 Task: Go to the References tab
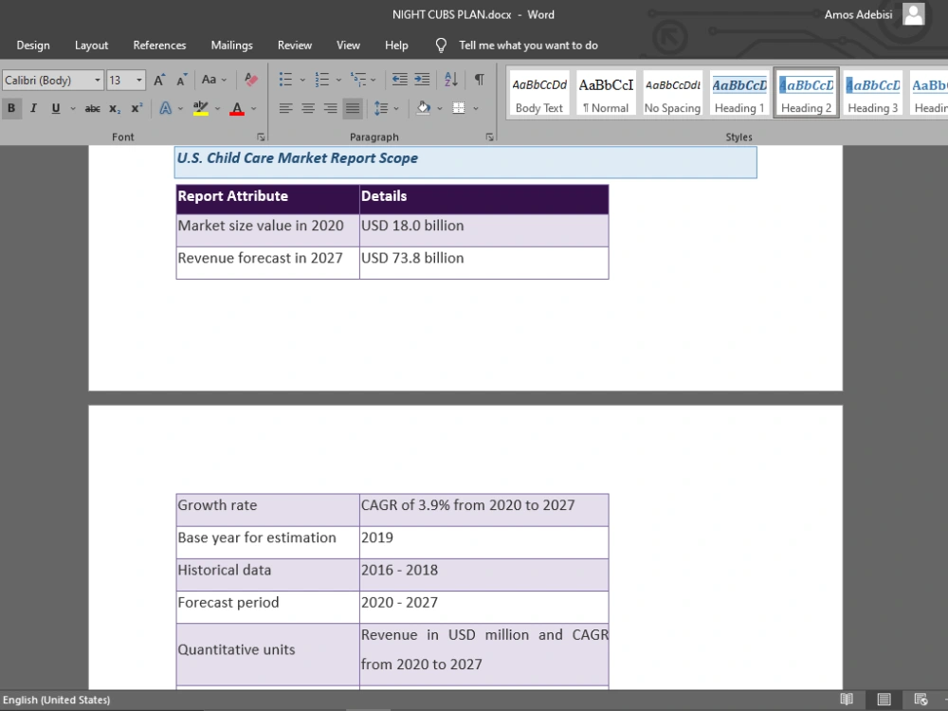click(159, 46)
